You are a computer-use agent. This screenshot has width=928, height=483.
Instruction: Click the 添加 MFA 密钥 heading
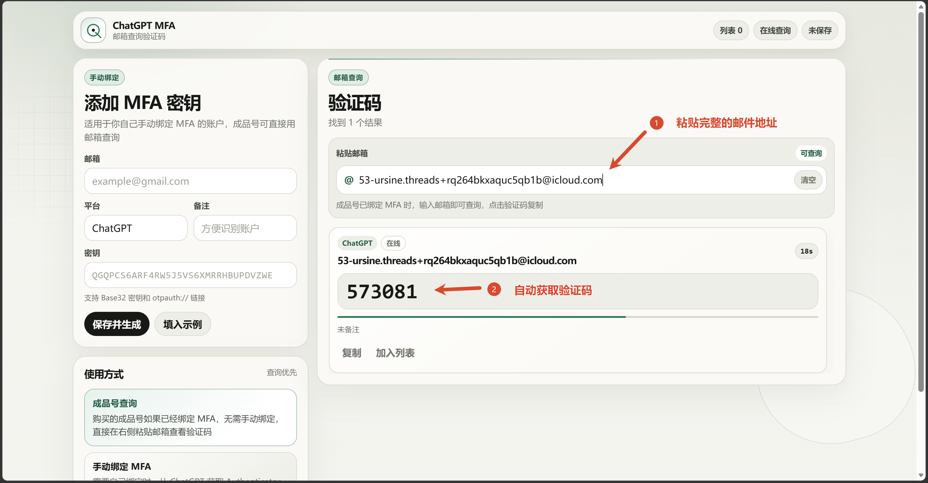pyautogui.click(x=142, y=103)
